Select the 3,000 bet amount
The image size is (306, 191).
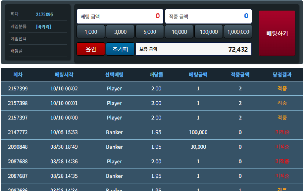coord(120,32)
